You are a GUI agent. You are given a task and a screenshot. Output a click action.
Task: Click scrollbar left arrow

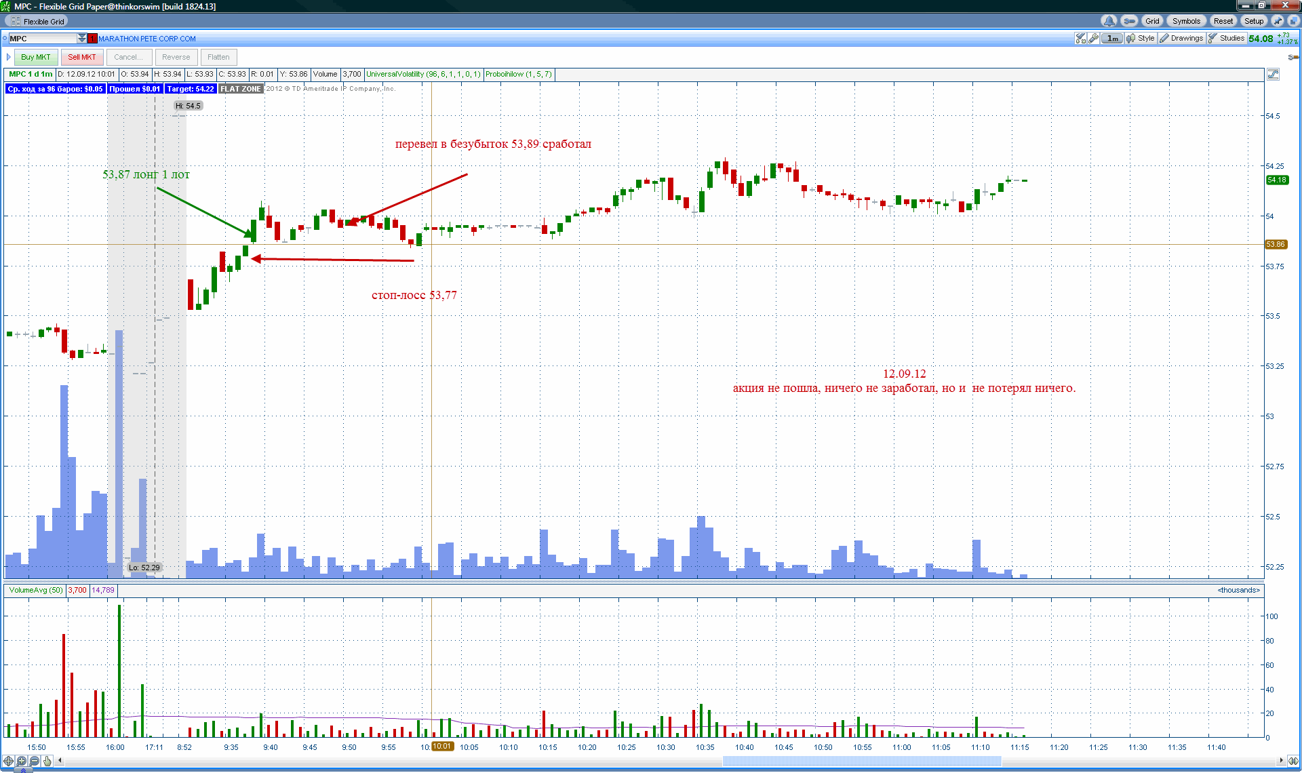point(60,761)
